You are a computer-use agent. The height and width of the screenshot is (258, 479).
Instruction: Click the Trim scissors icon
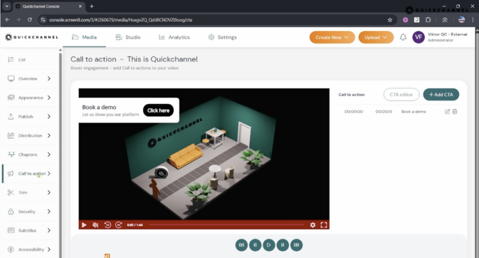[11, 193]
